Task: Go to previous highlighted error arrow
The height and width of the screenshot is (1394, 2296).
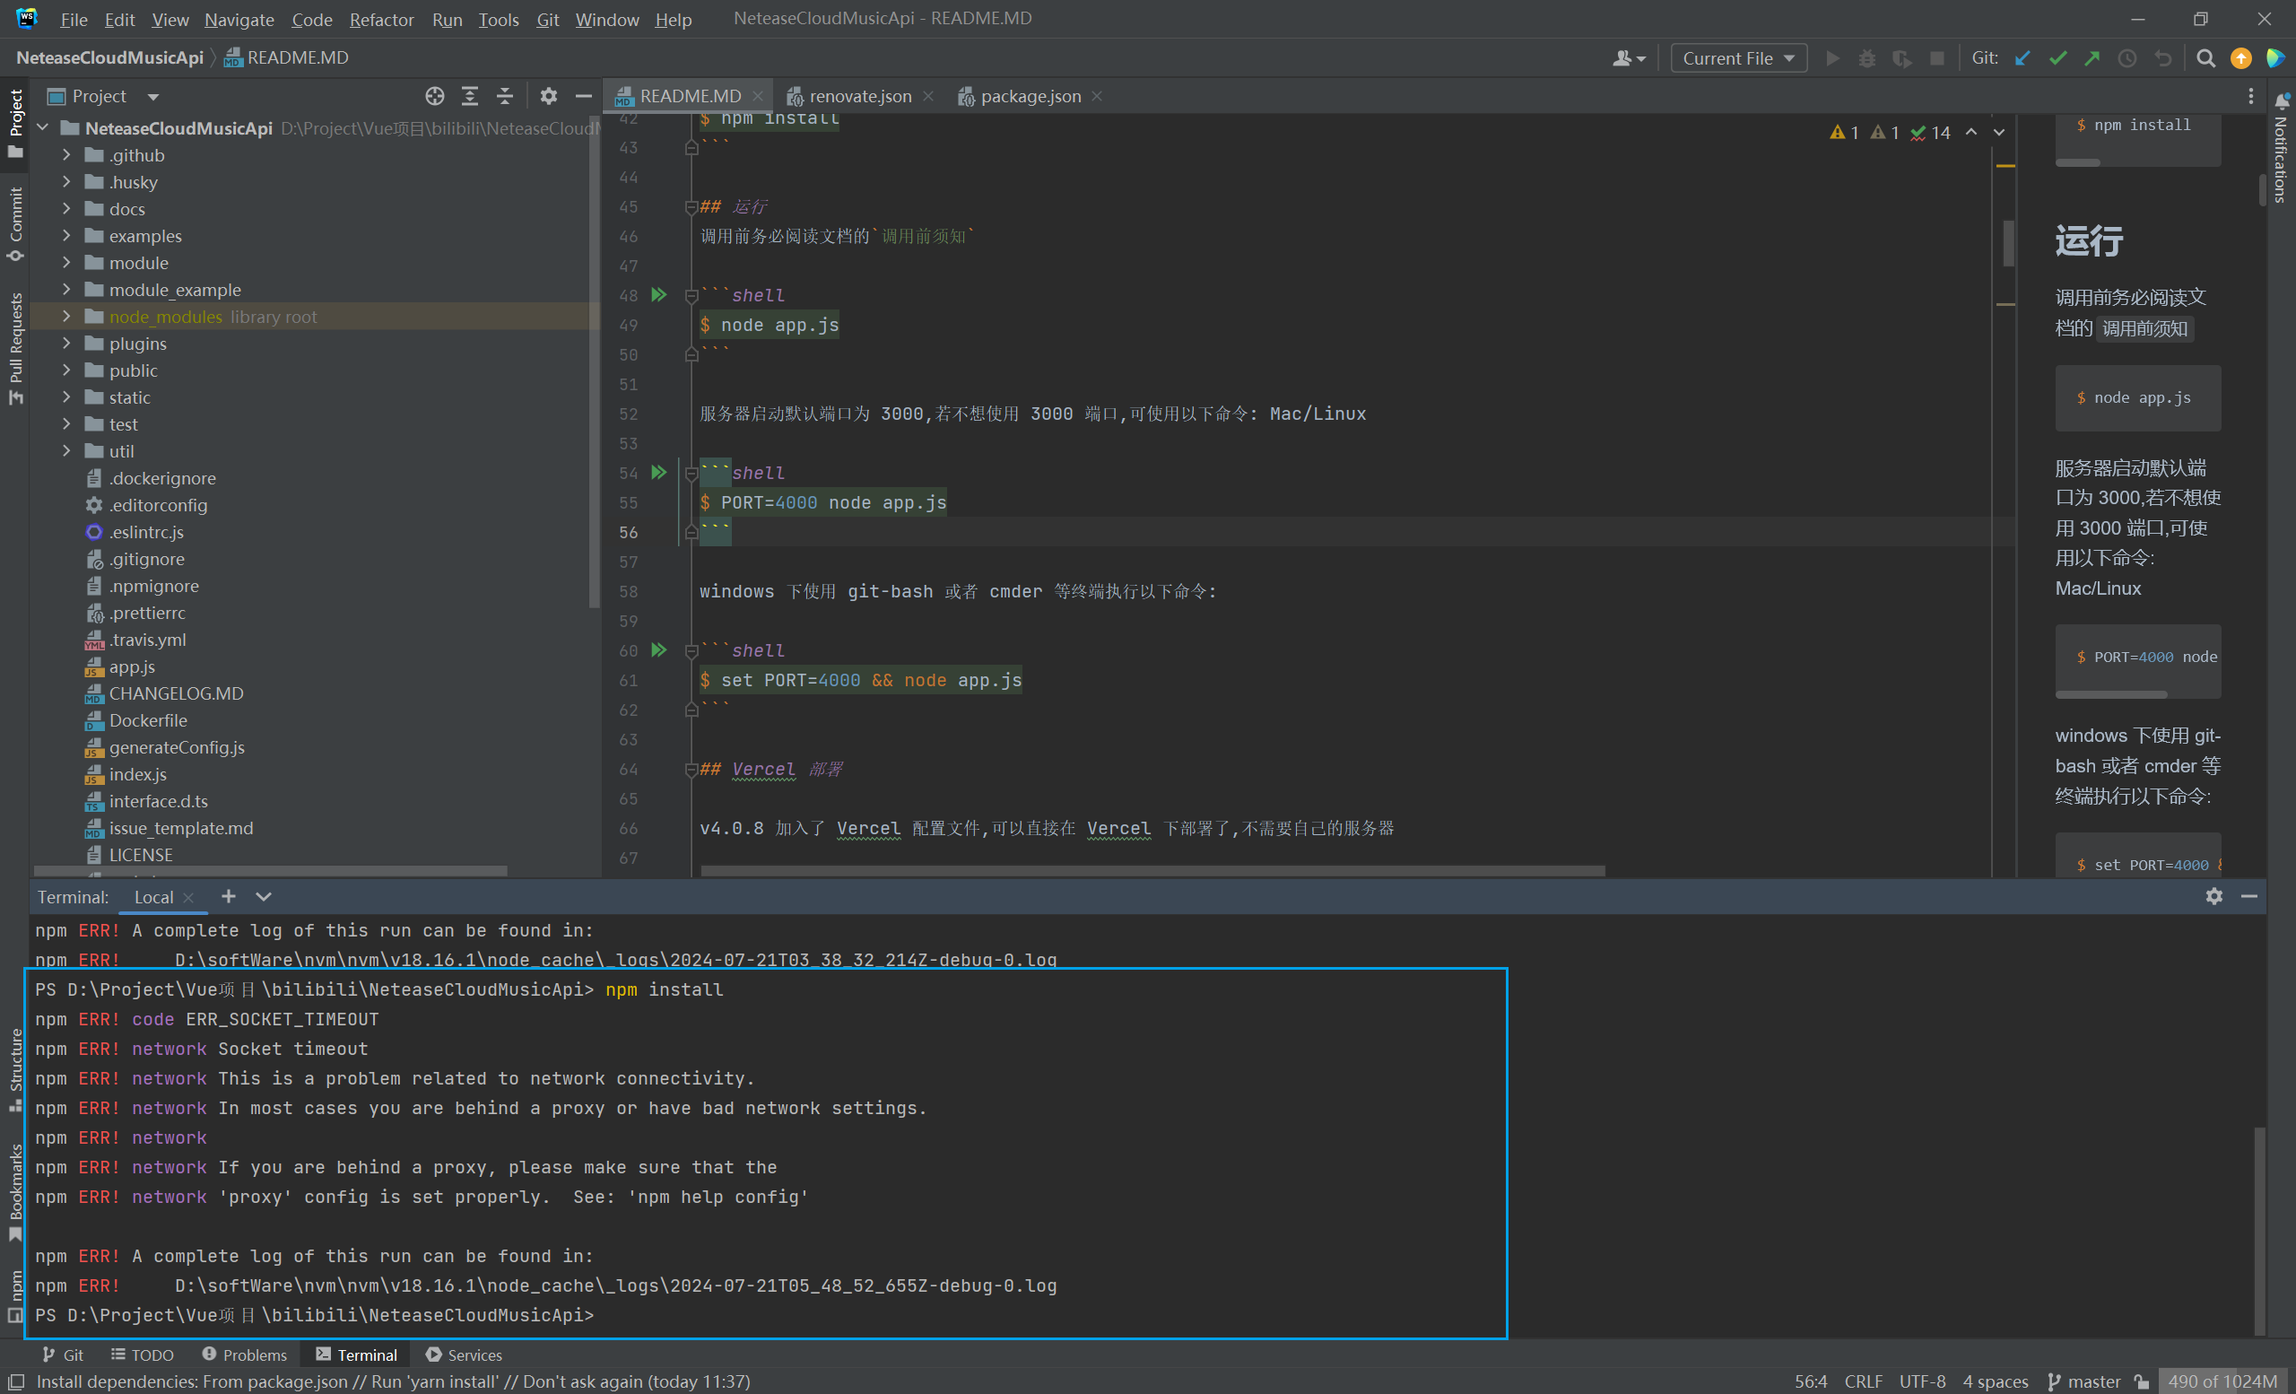Action: (x=1970, y=133)
